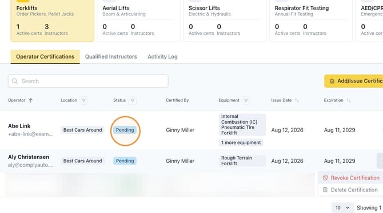
Task: Click the Delete Certification trash icon
Action: tap(325, 190)
